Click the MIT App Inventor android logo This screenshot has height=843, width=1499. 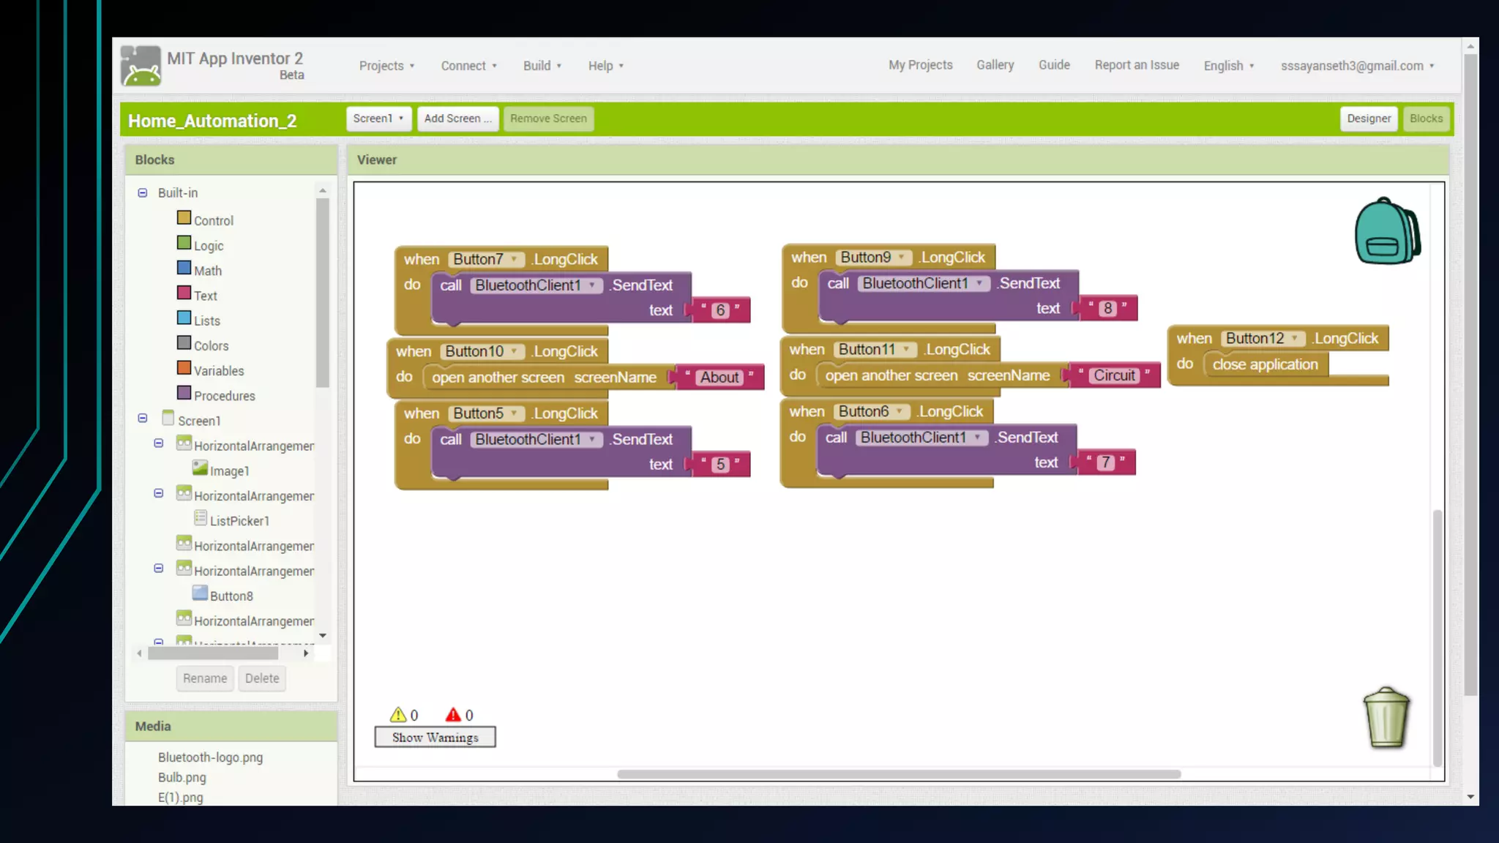(141, 66)
